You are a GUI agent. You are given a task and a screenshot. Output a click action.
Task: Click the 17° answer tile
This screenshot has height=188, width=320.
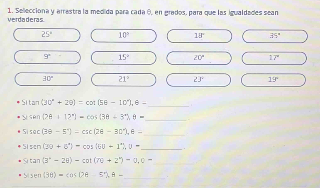(x=275, y=56)
